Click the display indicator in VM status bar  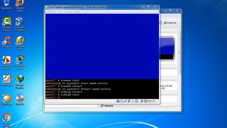pyautogui.click(x=136, y=101)
